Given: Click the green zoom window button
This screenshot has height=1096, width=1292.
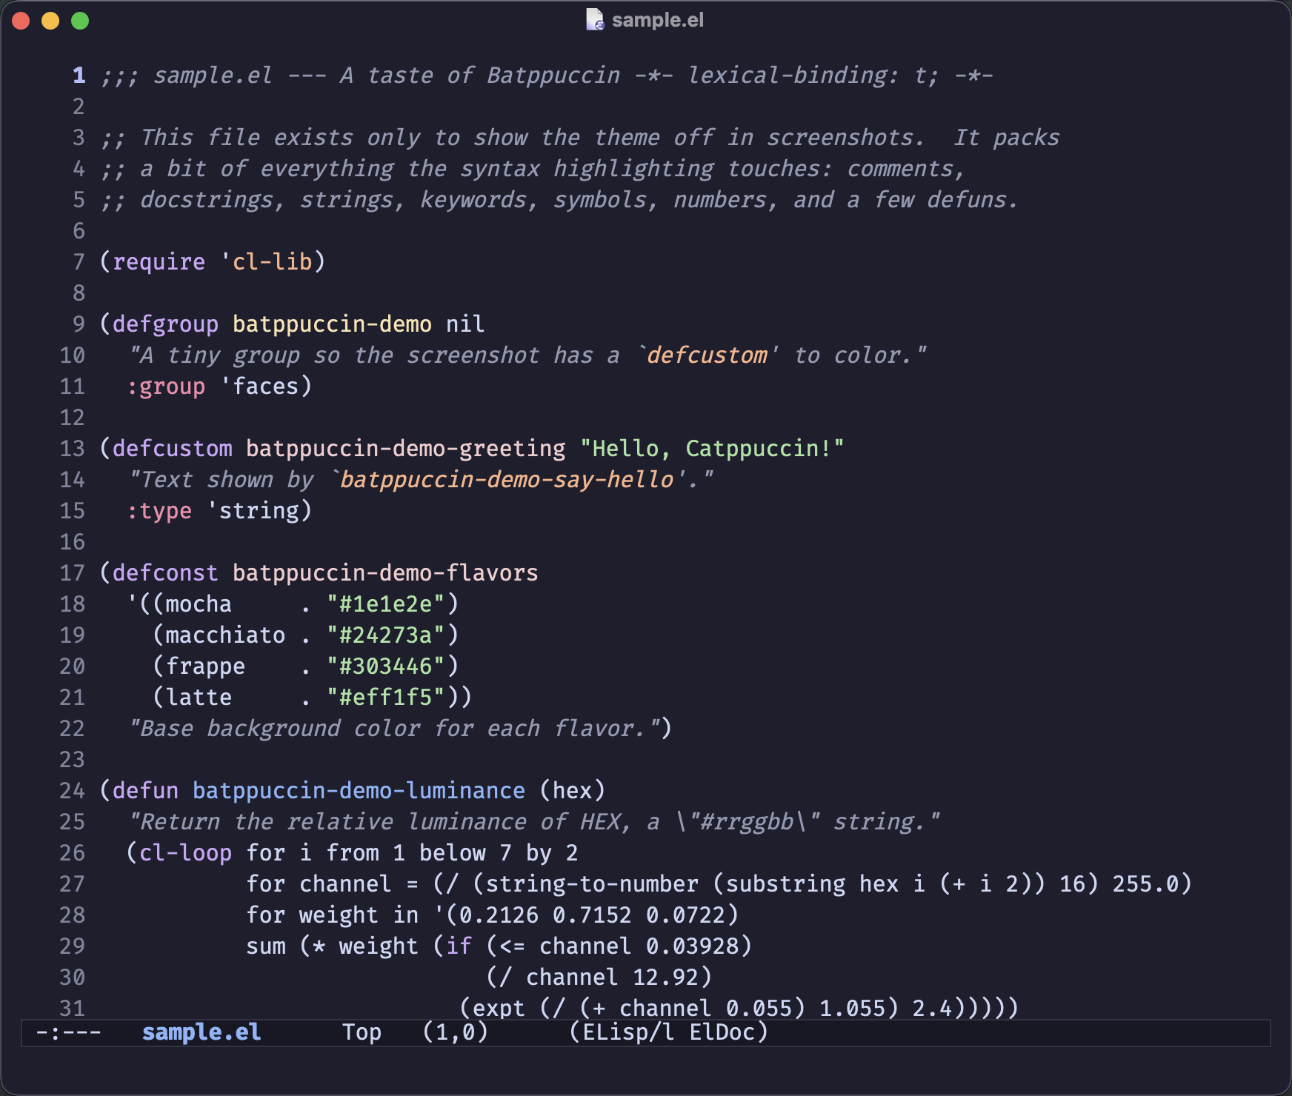Looking at the screenshot, I should point(80,21).
